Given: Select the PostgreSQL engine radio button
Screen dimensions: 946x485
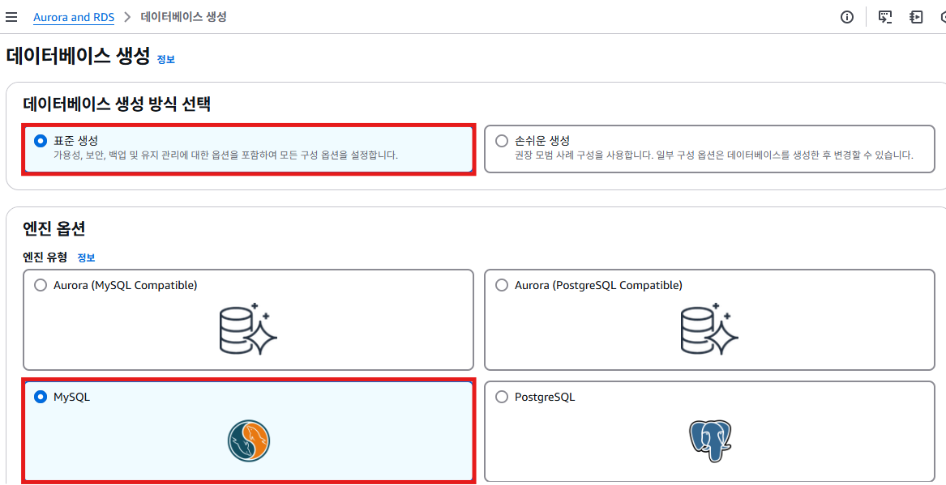Looking at the screenshot, I should (501, 397).
